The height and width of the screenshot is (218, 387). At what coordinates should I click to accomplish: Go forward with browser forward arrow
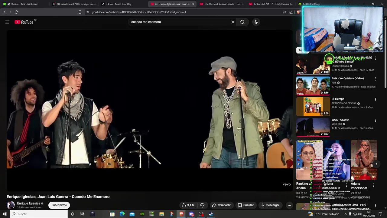point(10,12)
